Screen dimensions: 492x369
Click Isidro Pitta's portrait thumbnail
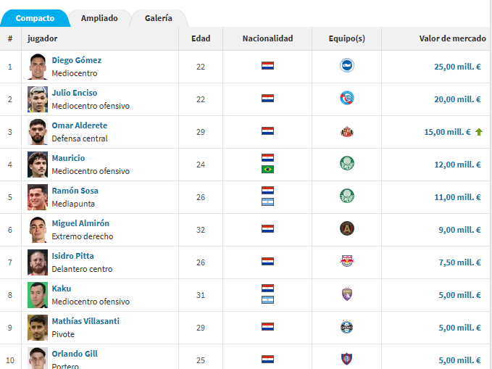pos(38,262)
